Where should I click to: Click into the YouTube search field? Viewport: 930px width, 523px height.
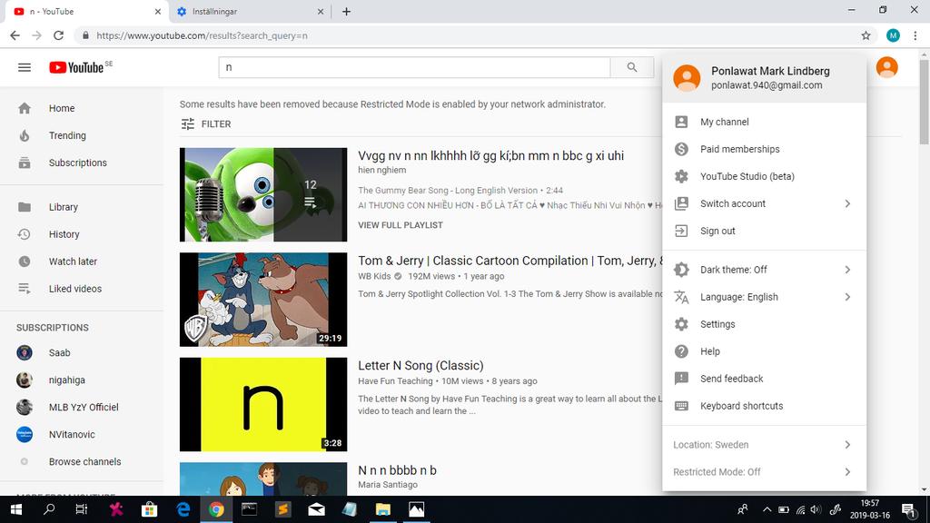(x=414, y=67)
